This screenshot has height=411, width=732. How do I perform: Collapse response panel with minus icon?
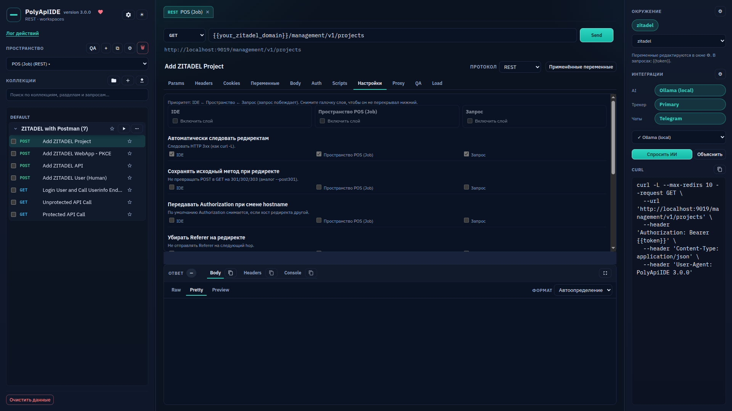coord(191,273)
